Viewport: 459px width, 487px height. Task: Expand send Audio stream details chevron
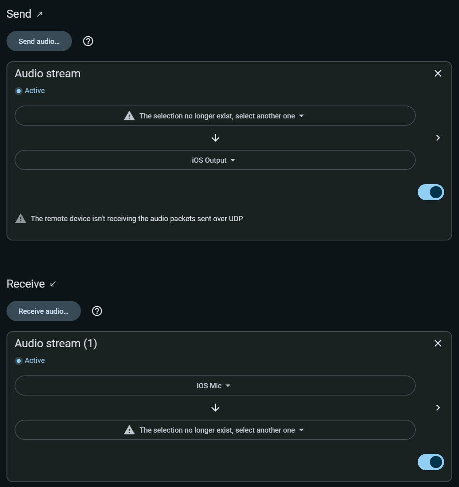[x=438, y=138]
